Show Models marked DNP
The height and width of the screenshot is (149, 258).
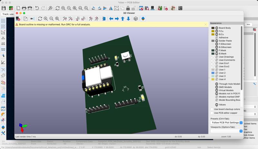217,97
